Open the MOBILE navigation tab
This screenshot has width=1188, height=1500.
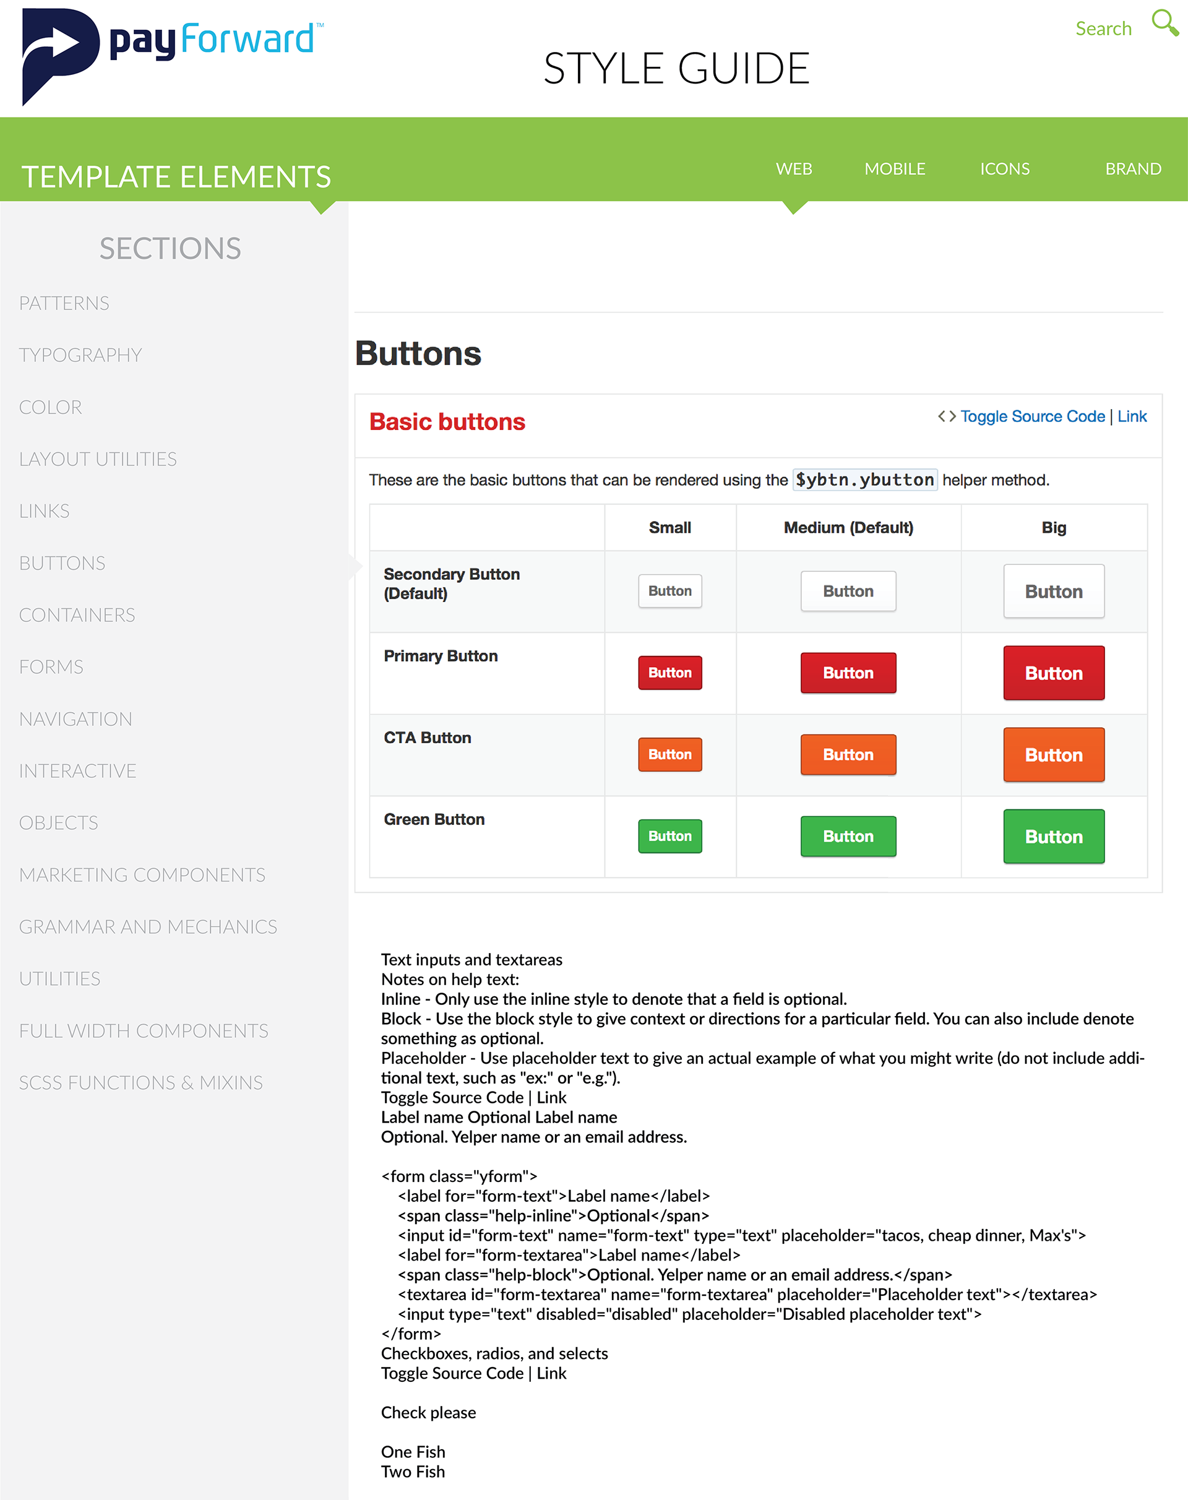(895, 169)
